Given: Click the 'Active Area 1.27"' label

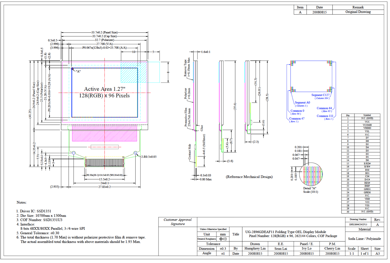Looking at the screenshot, I should click(105, 89).
